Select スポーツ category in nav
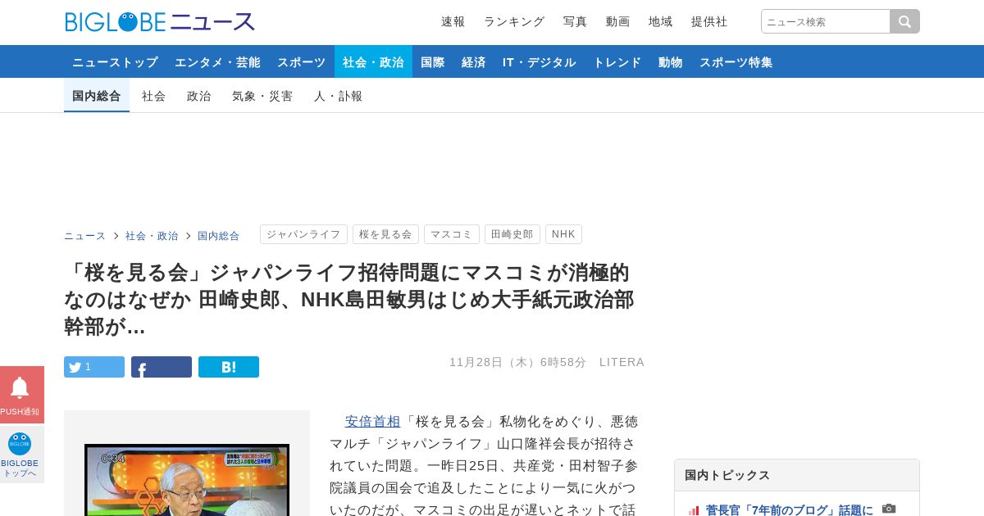This screenshot has width=984, height=516. (302, 61)
